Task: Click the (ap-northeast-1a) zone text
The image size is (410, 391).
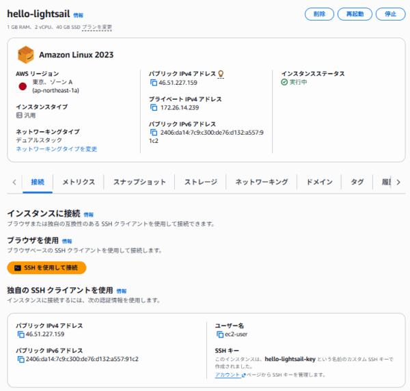Action: coord(56,90)
